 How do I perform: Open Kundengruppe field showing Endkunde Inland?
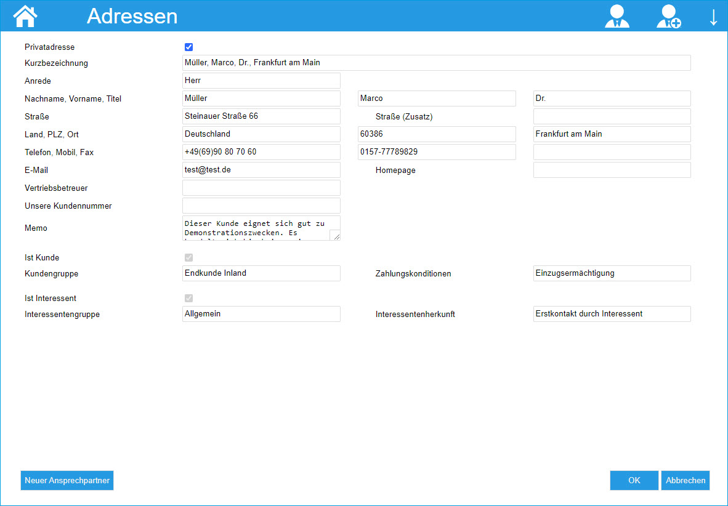(261, 273)
